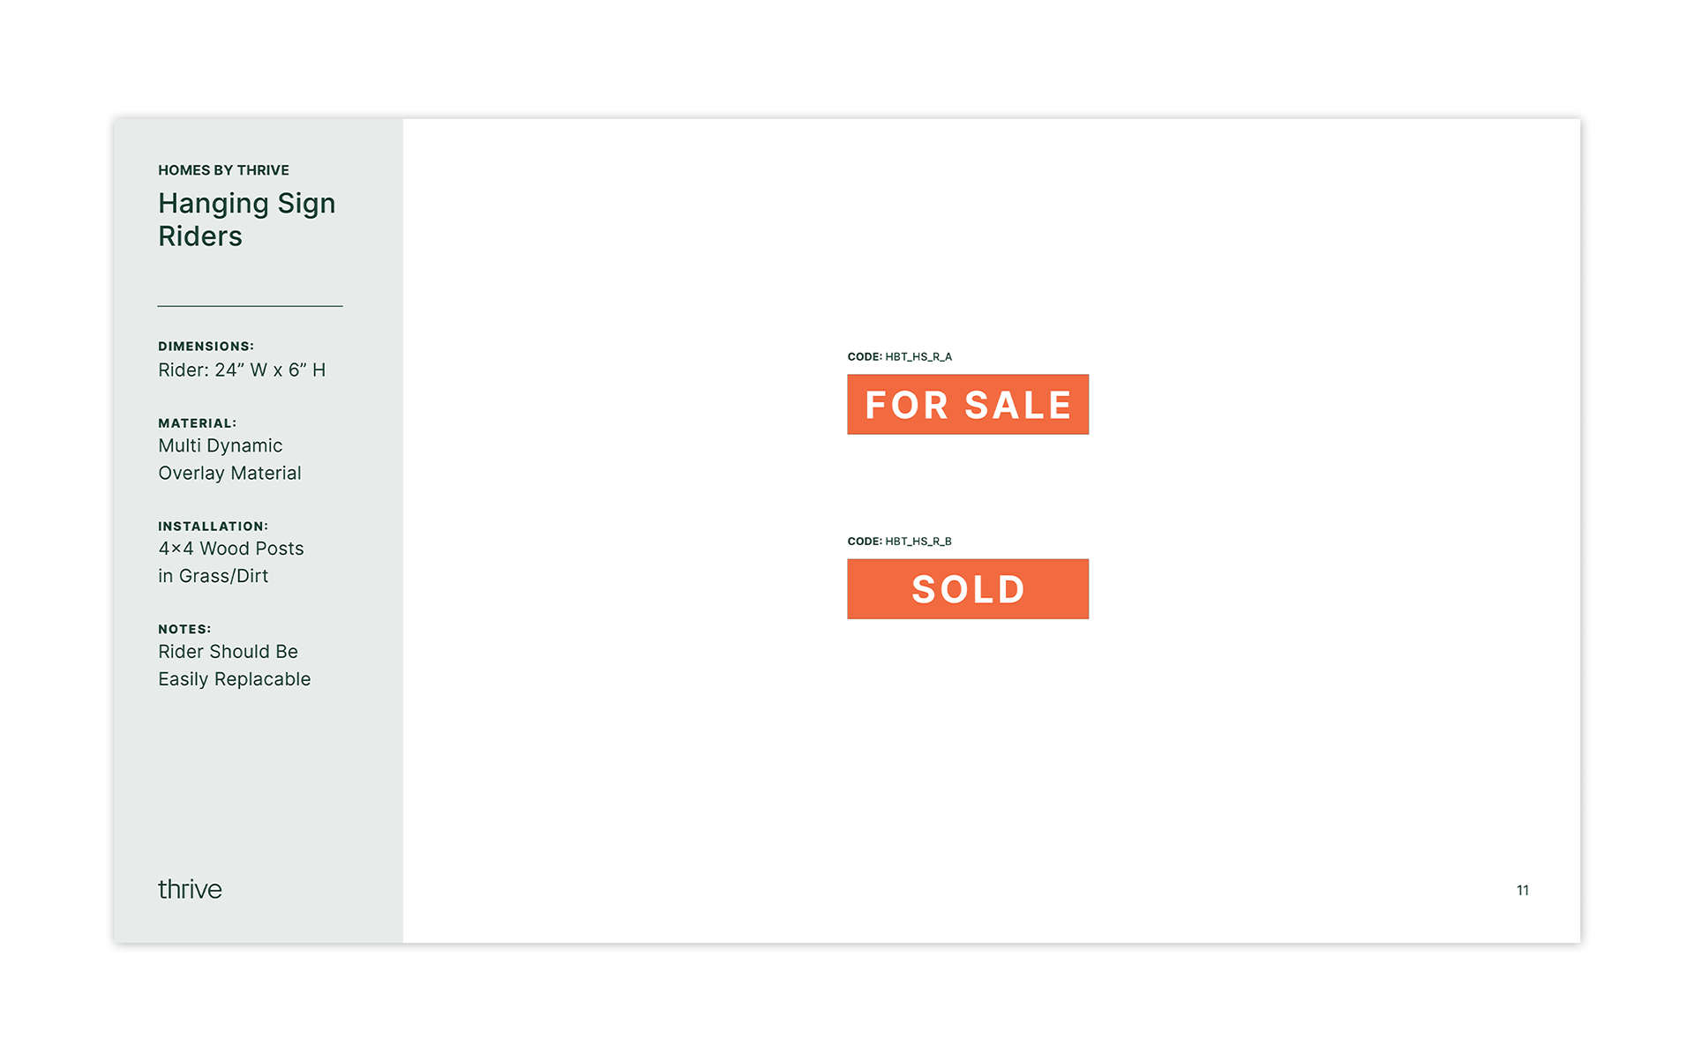The width and height of the screenshot is (1694, 1061).
Task: Select the rider dimensions text 24" W x 6" H
Action: 242,370
